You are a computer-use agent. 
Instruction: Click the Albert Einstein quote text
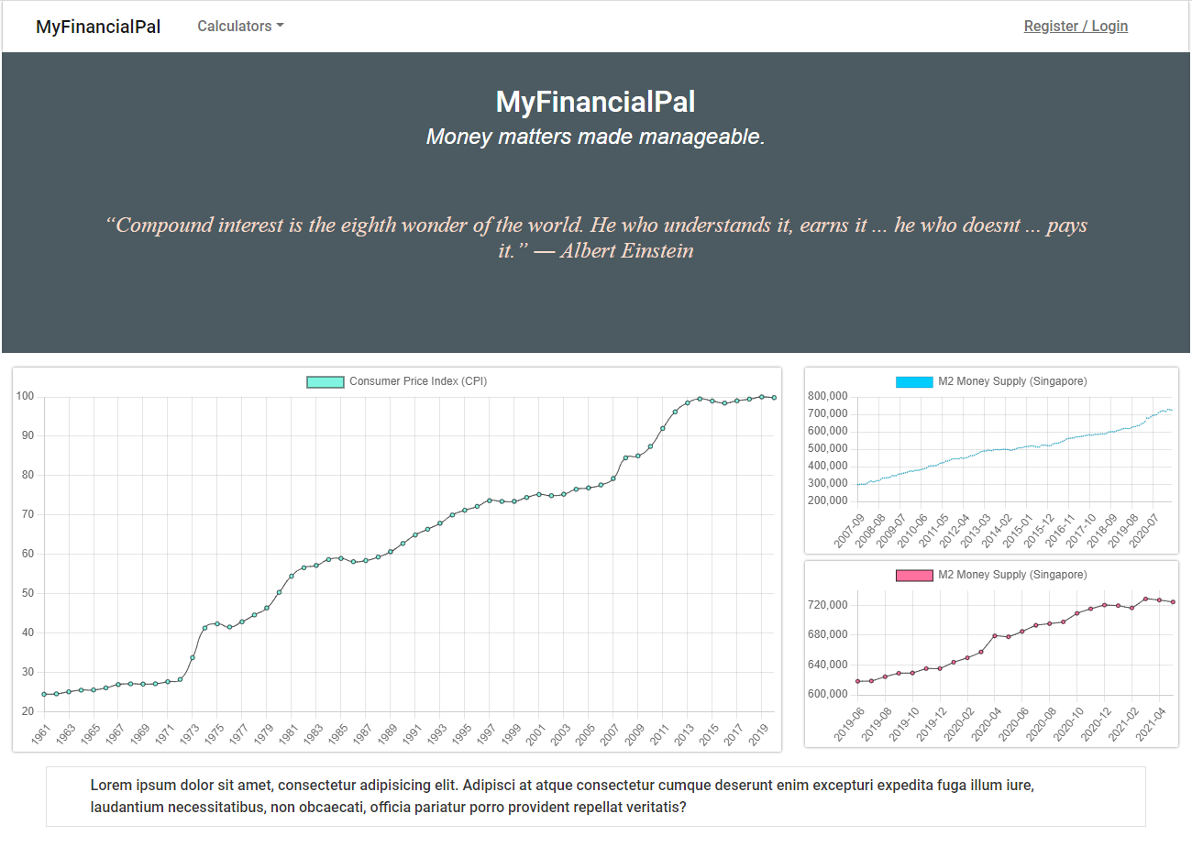click(596, 237)
